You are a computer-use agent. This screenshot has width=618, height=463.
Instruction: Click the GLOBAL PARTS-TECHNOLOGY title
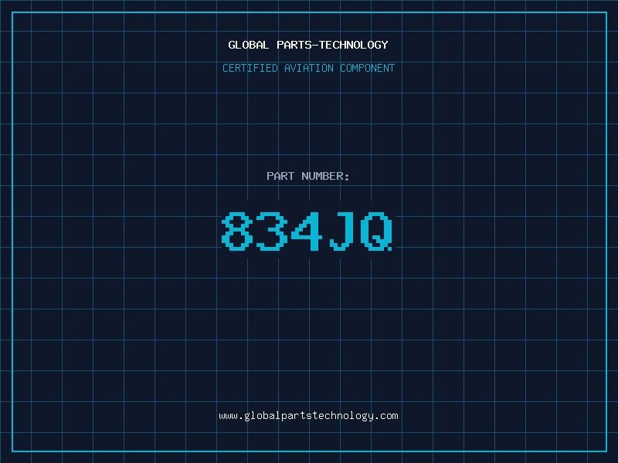[308, 46]
